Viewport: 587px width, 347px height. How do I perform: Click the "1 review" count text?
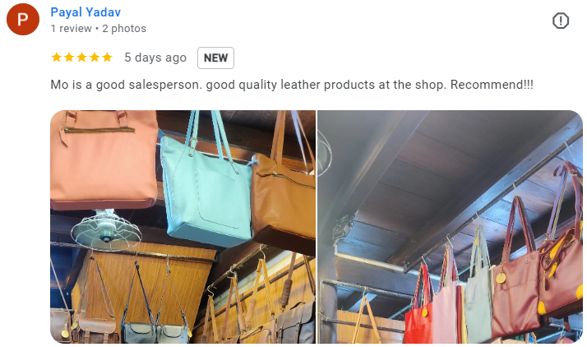point(72,29)
